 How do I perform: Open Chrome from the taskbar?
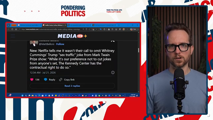coord(120,96)
